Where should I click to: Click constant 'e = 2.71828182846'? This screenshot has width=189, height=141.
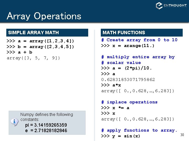[x=46, y=131]
